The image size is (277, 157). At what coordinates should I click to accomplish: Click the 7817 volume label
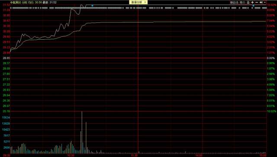[x=7, y=136]
